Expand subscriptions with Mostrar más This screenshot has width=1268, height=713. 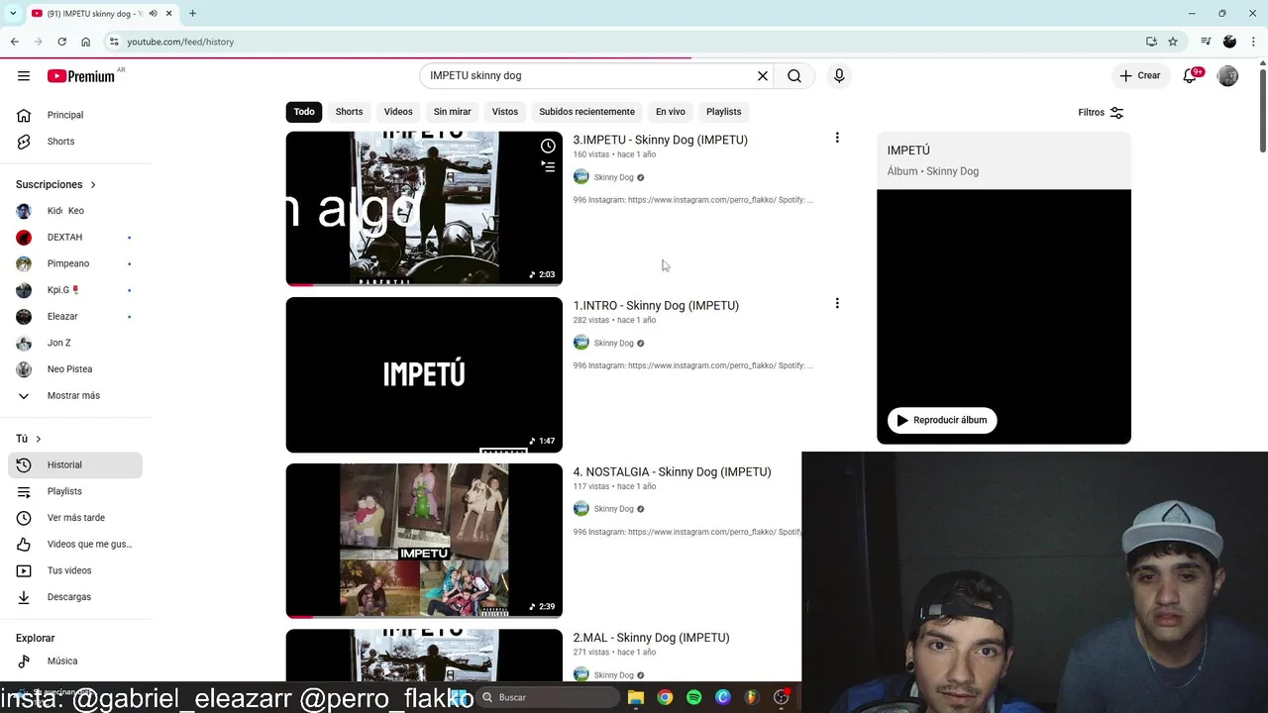point(75,396)
